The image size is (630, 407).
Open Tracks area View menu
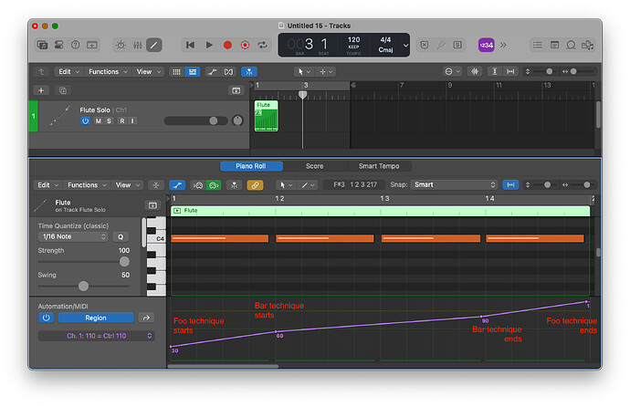149,71
